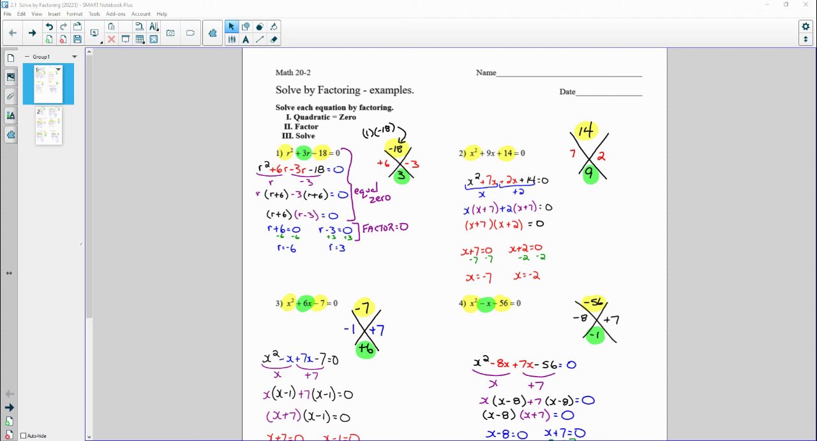Select the Line tool

(260, 39)
